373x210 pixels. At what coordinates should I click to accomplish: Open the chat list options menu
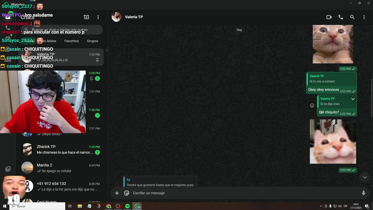tap(98, 17)
